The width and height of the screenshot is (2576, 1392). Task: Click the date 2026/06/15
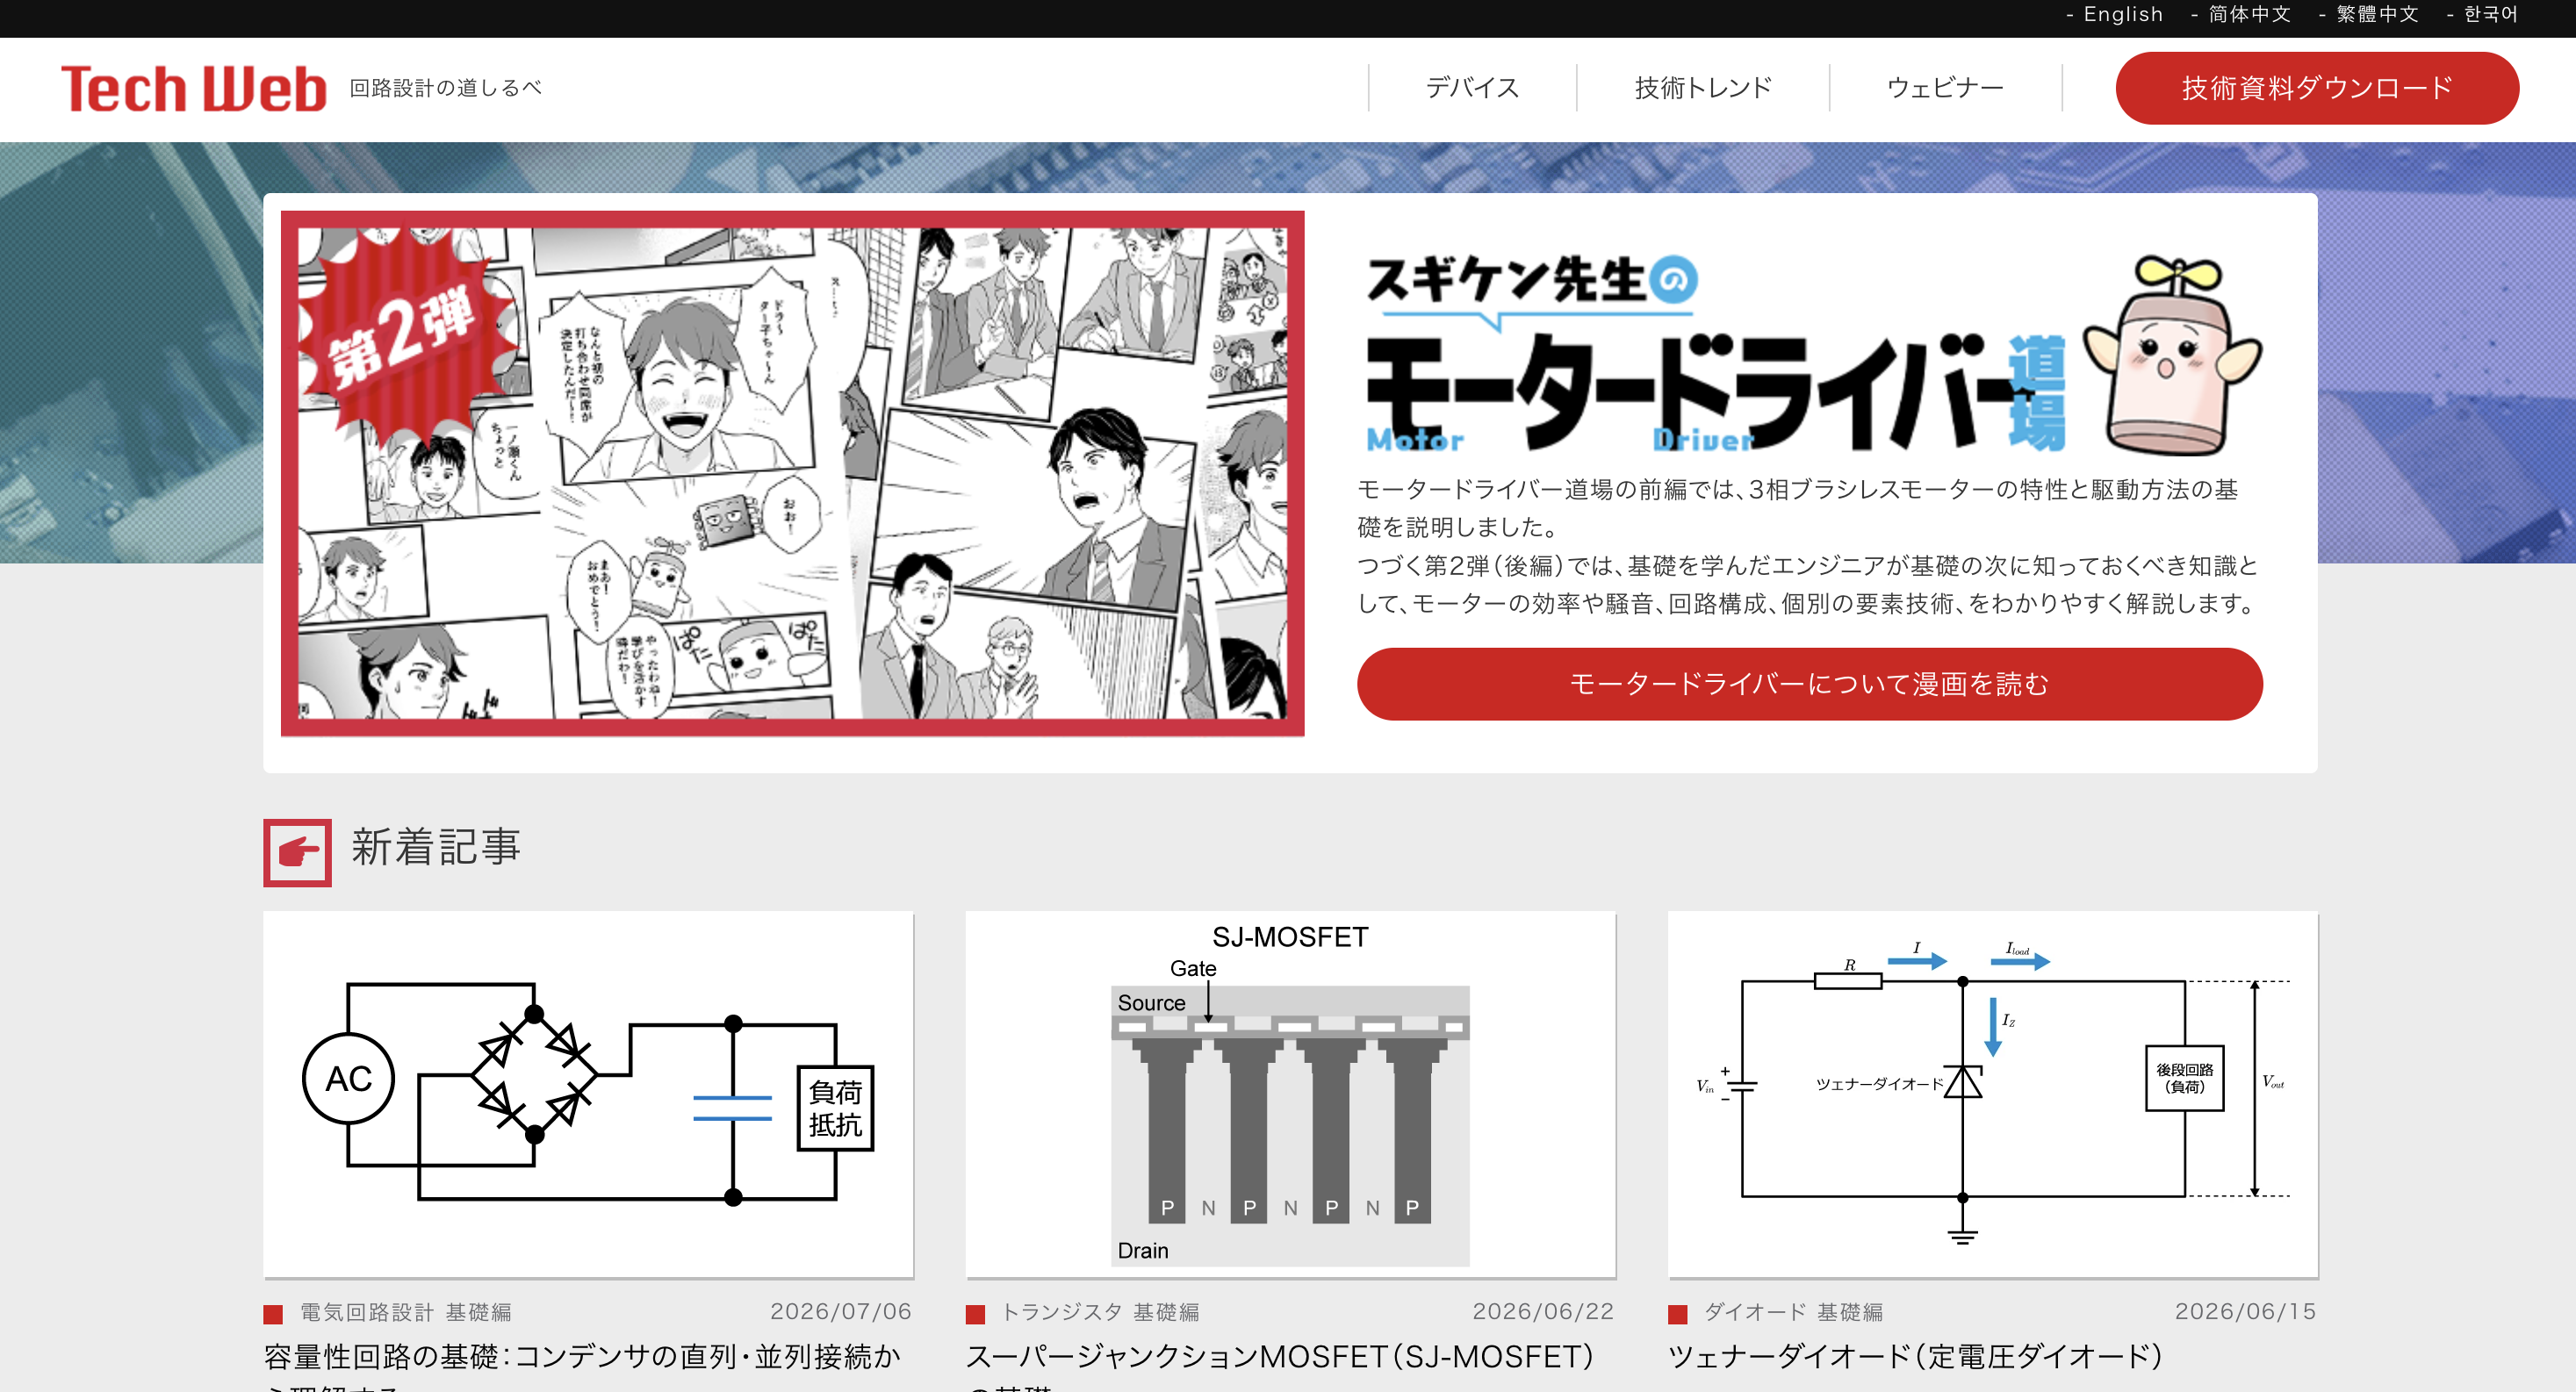pyautogui.click(x=2245, y=1311)
